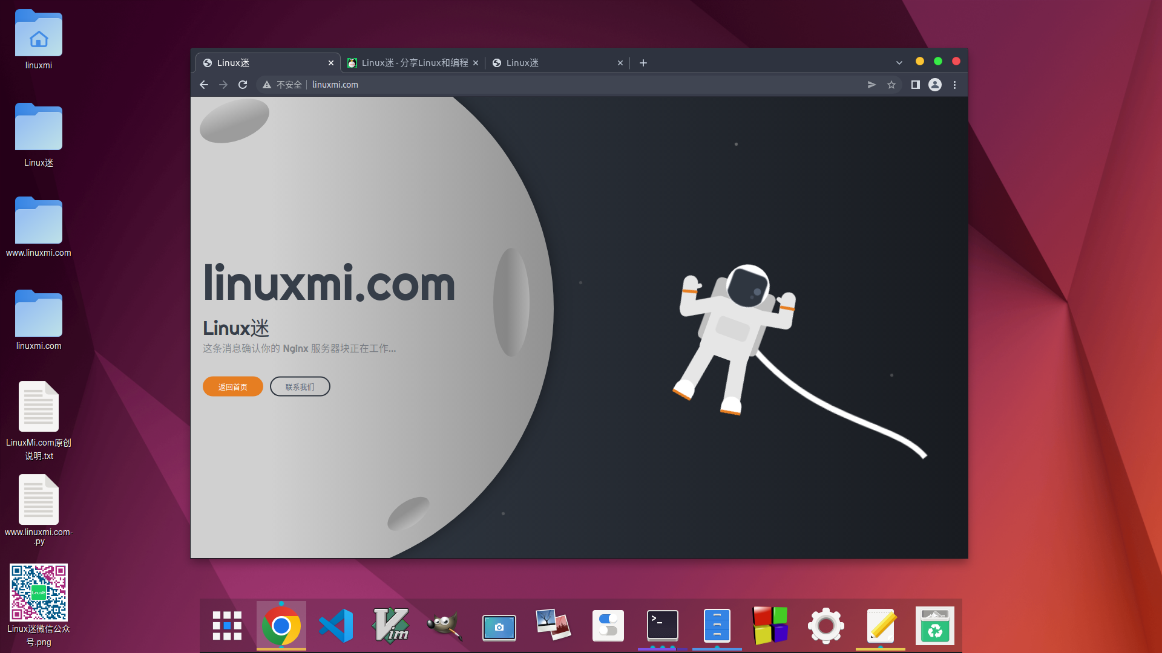
Task: Launch Visual Studio Code from dock
Action: click(336, 626)
